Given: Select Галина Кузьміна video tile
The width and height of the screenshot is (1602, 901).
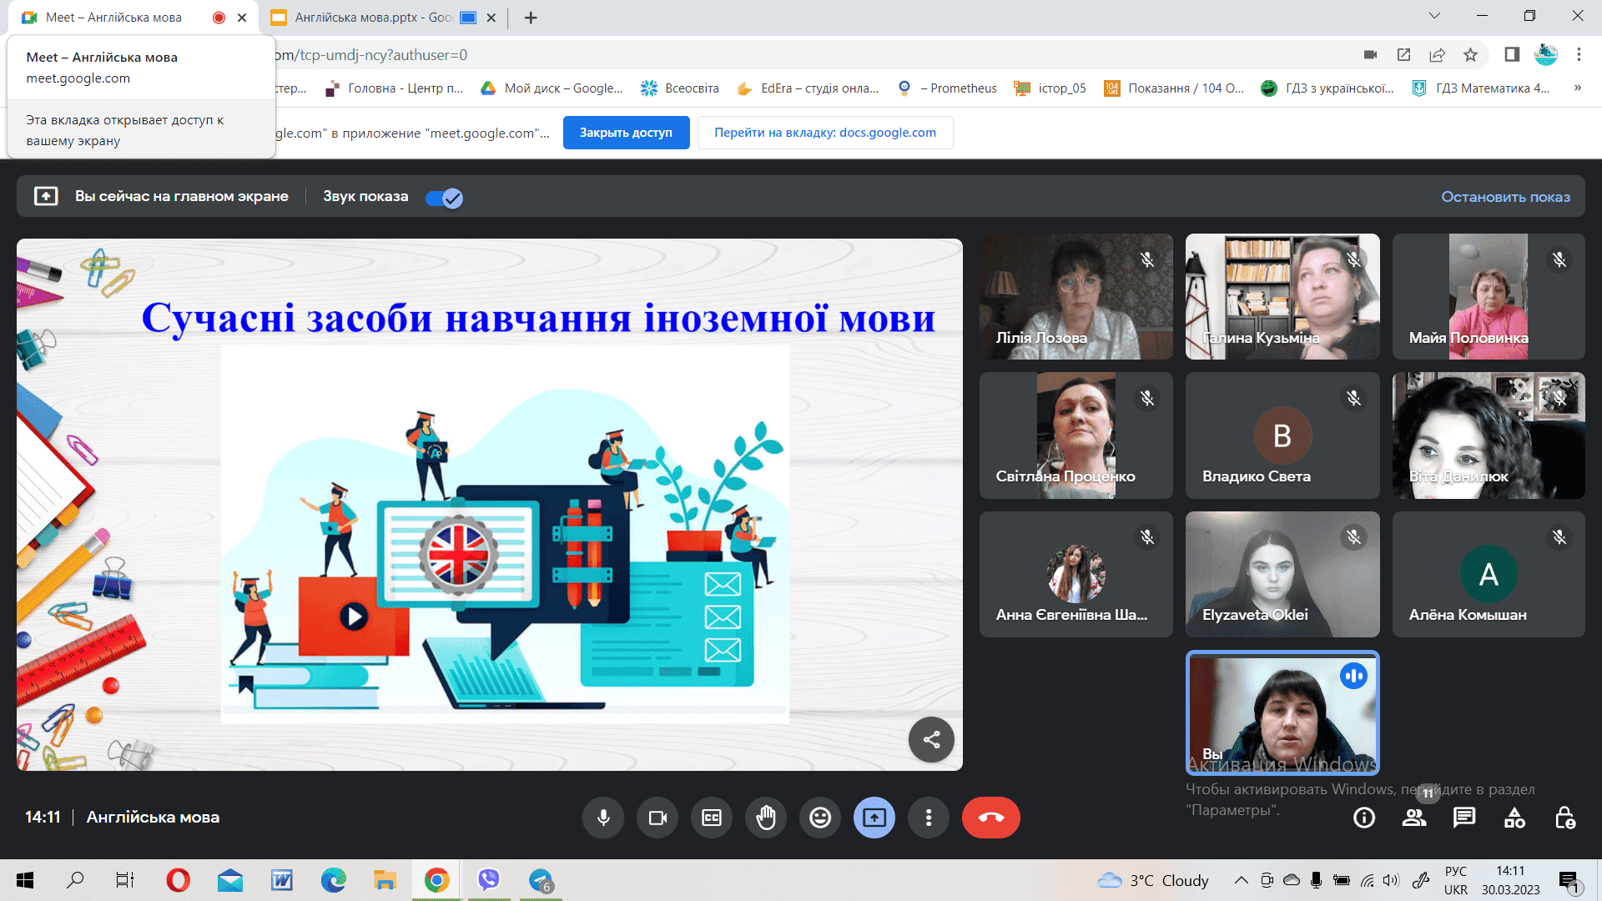Looking at the screenshot, I should tap(1282, 296).
